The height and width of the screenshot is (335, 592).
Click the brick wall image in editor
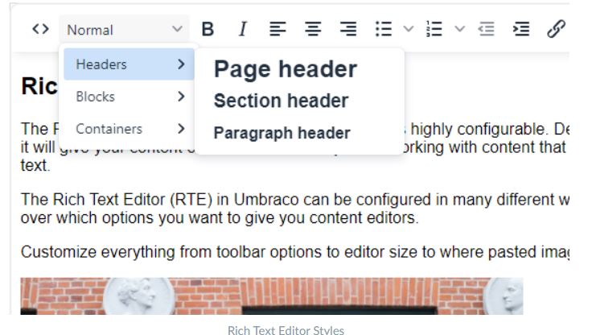[272, 296]
